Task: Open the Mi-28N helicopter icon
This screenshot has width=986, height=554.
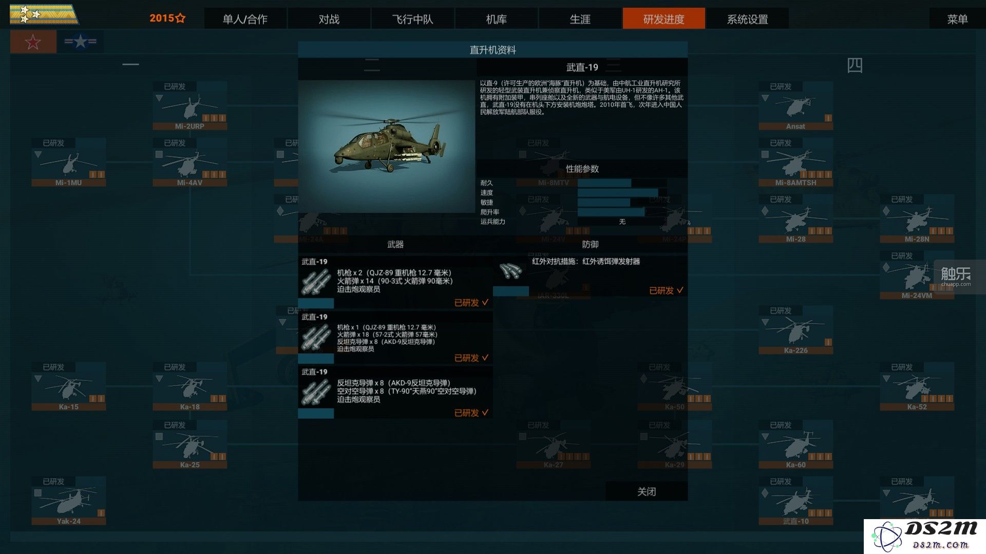Action: click(917, 218)
